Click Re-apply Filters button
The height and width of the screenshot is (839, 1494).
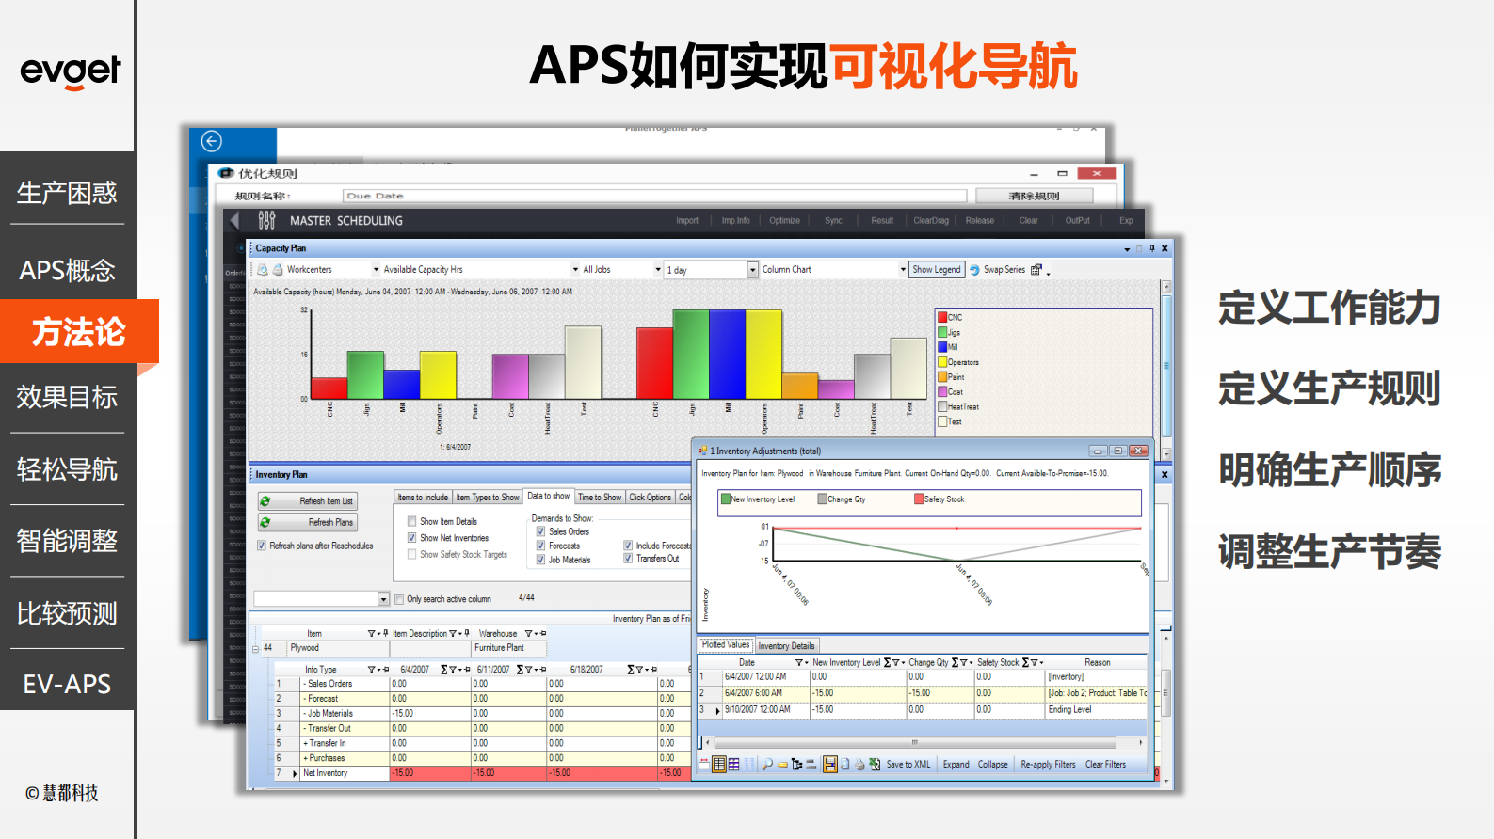pos(1048,765)
